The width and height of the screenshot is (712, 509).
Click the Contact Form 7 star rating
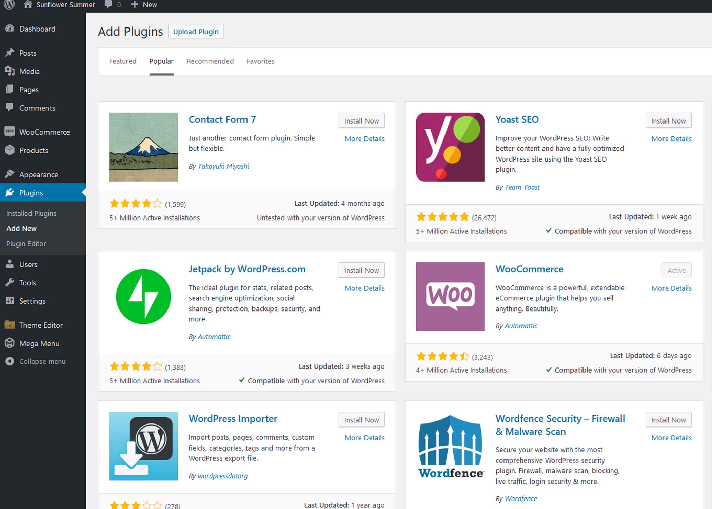tap(136, 204)
